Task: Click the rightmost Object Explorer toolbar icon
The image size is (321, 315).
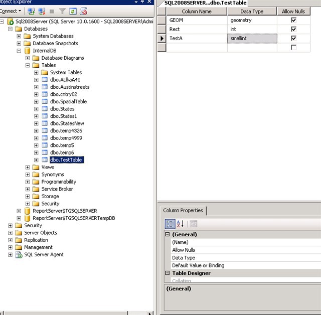Action: point(84,11)
